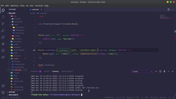Click 'routes' in the breadcrumb
This screenshot has width=176, height=99.
(x=32, y=13)
